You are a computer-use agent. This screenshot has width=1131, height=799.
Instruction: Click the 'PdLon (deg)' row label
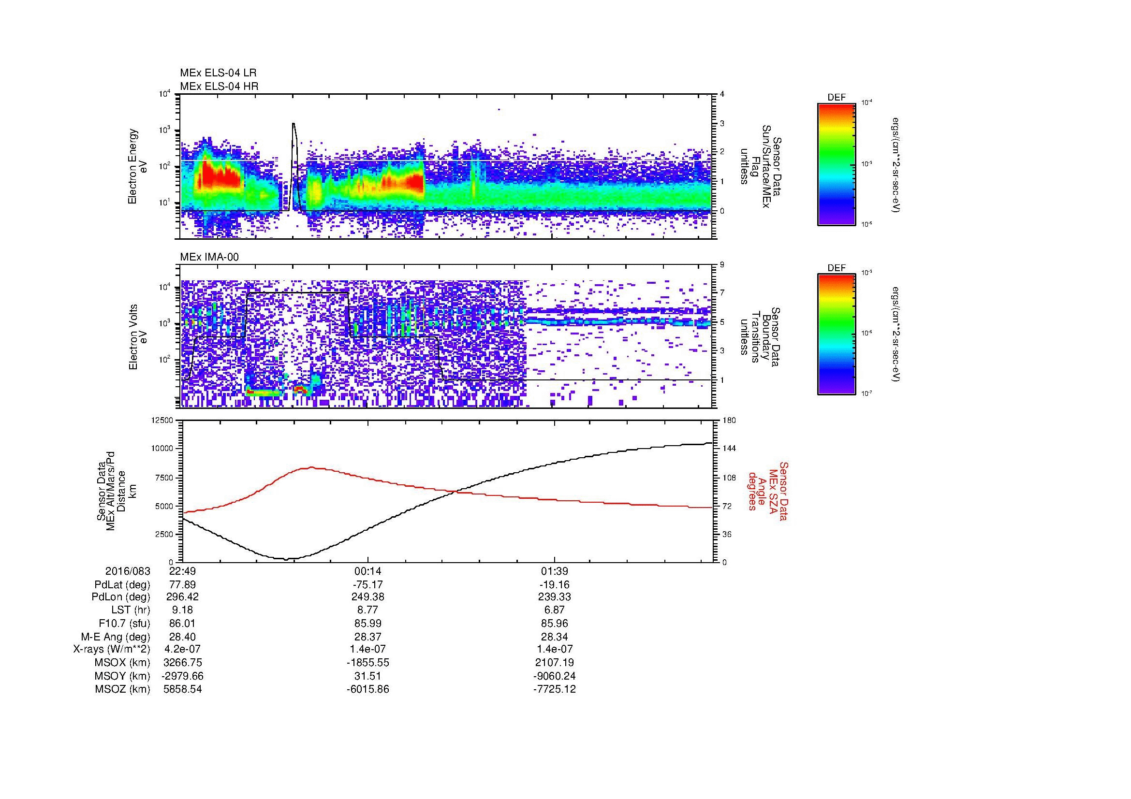point(122,597)
